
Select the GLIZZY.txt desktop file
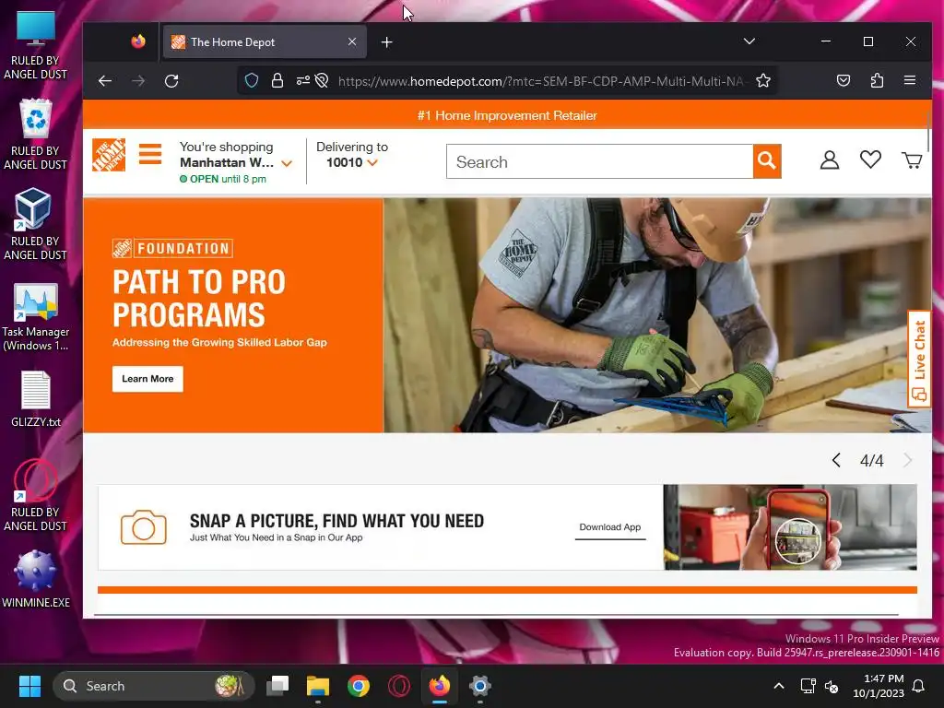pyautogui.click(x=36, y=398)
